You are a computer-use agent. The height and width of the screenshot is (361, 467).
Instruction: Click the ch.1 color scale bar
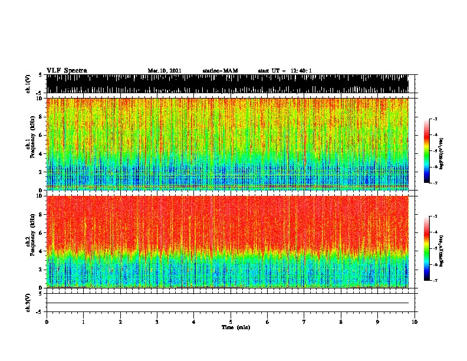click(x=427, y=151)
